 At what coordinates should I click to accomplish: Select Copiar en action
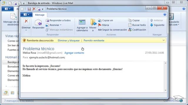(x=105, y=20)
